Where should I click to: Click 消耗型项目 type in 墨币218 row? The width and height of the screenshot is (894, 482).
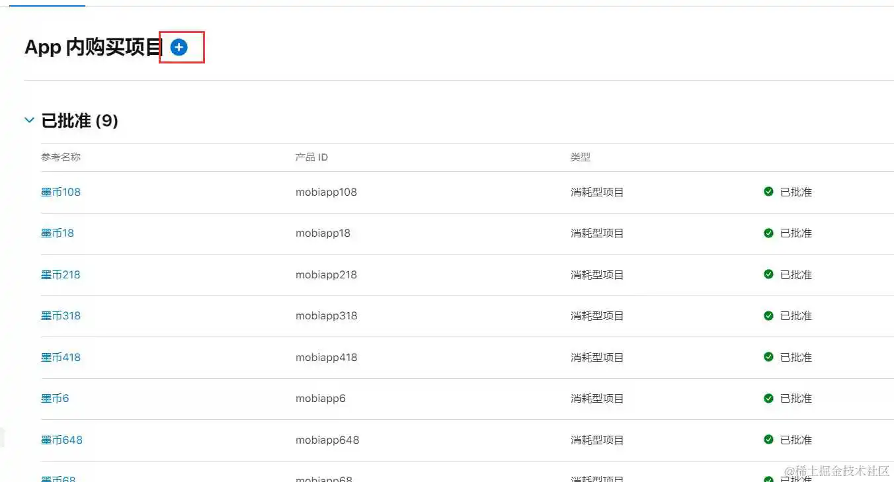(597, 274)
